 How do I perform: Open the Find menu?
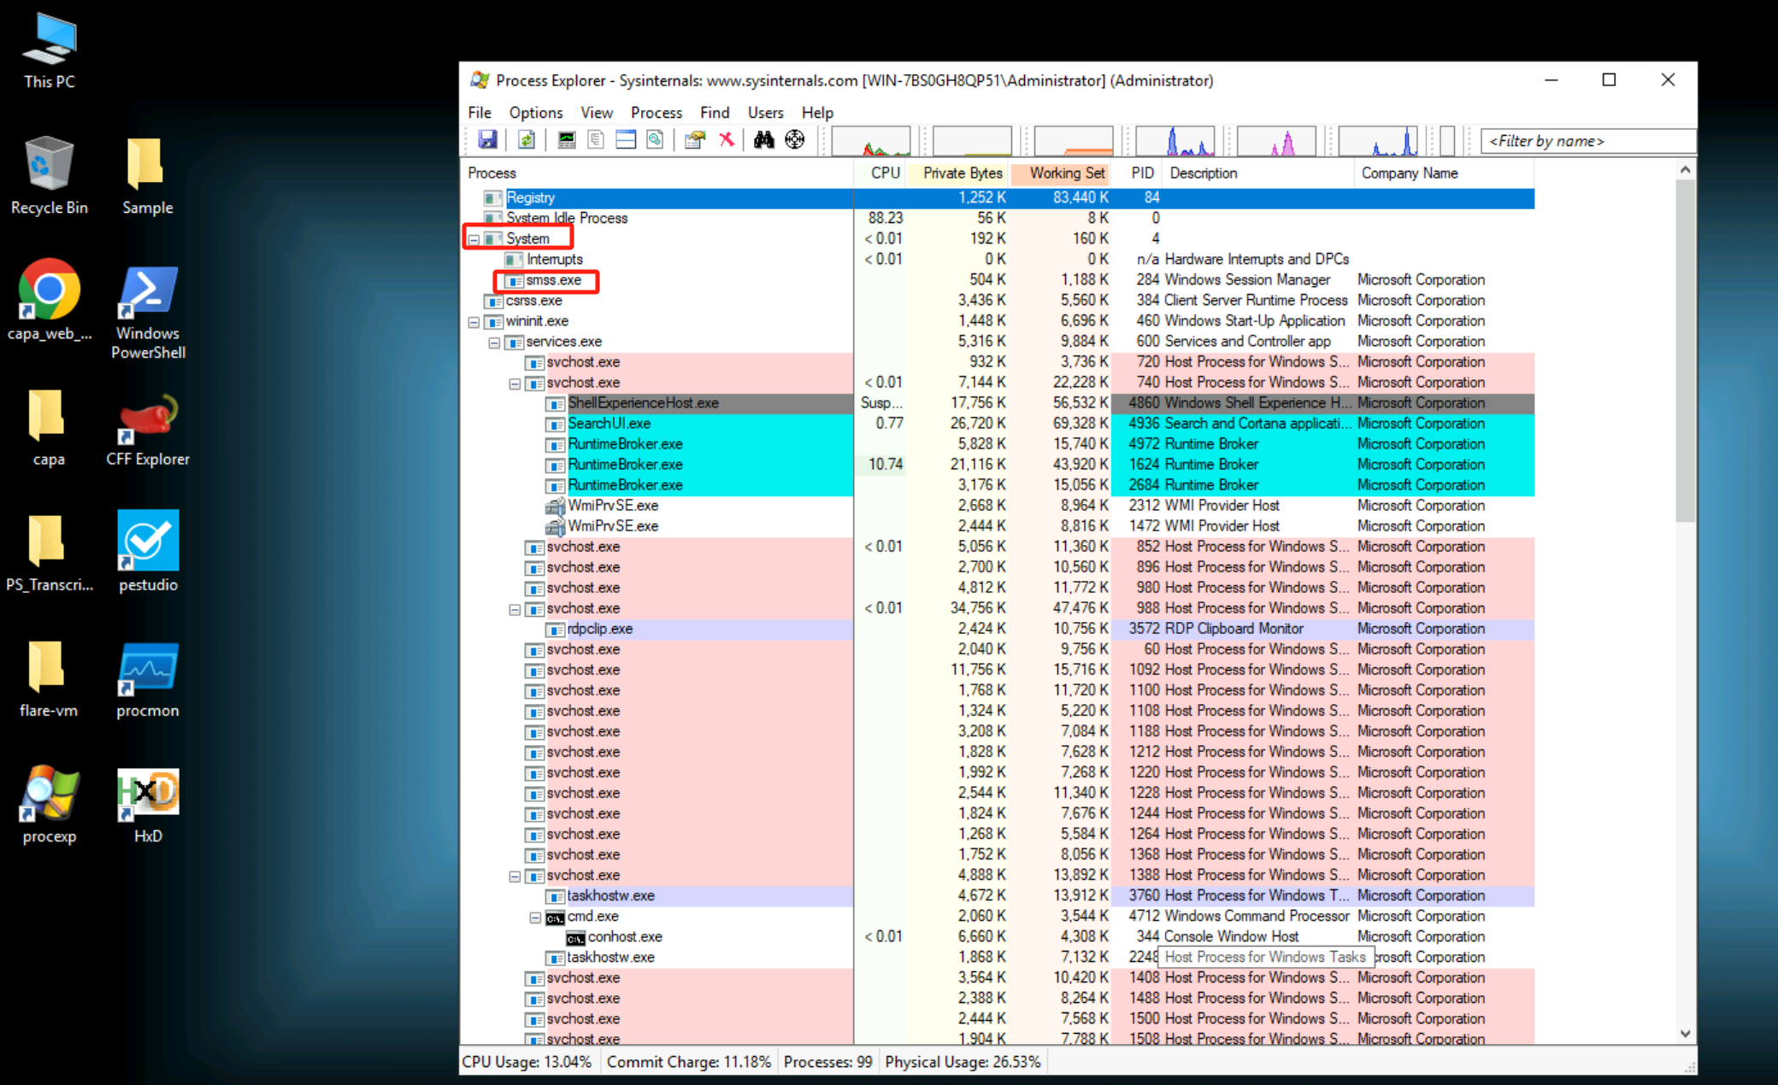tap(714, 113)
